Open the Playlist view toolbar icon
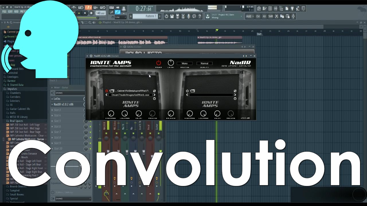This screenshot has height=206, width=367. 259,8
